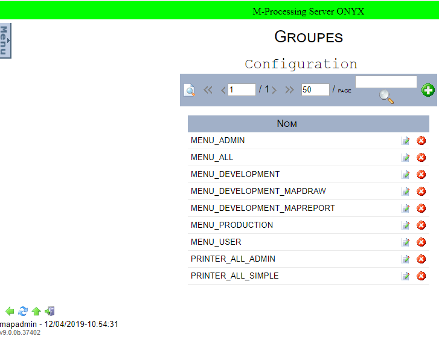Delete the MENU_ALL group
439x339 pixels.
click(x=421, y=158)
